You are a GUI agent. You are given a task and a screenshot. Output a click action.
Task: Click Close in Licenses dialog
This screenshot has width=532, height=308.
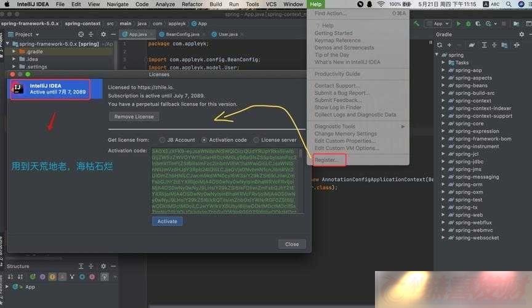[292, 244]
